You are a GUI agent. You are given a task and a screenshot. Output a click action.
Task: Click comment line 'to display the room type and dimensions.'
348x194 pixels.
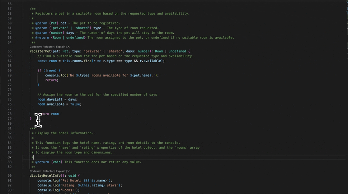(x=74, y=152)
